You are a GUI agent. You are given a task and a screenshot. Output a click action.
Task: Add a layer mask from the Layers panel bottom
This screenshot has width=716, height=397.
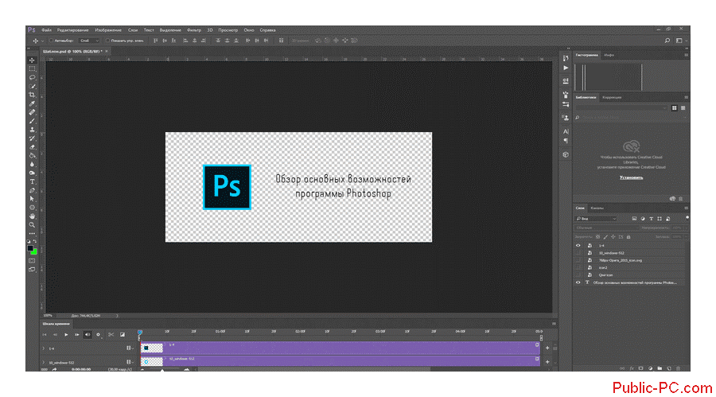tap(640, 368)
